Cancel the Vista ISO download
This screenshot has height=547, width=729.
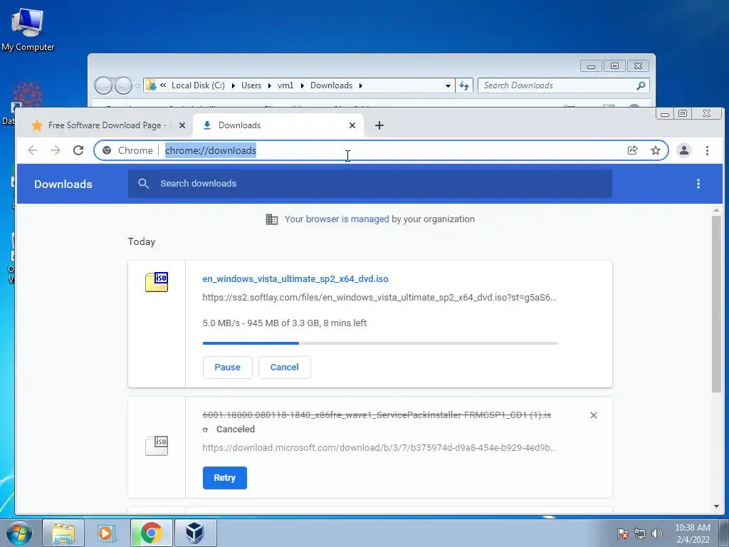tap(285, 368)
